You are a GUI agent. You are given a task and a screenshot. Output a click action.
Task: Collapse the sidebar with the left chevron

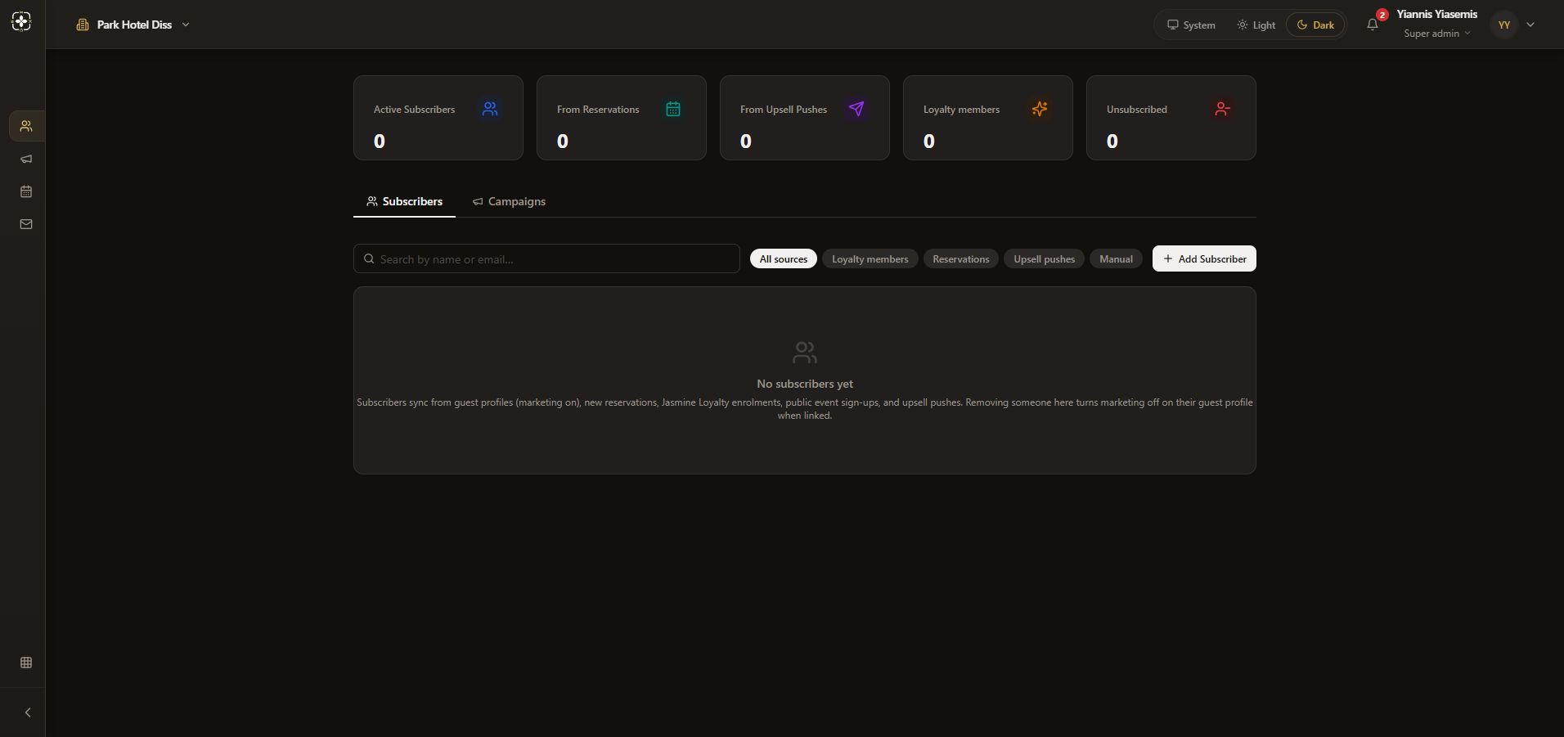coord(27,712)
